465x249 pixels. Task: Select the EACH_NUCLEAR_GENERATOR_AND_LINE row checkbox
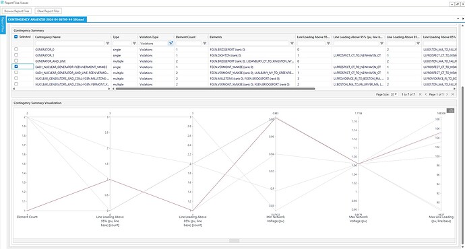tap(16, 72)
